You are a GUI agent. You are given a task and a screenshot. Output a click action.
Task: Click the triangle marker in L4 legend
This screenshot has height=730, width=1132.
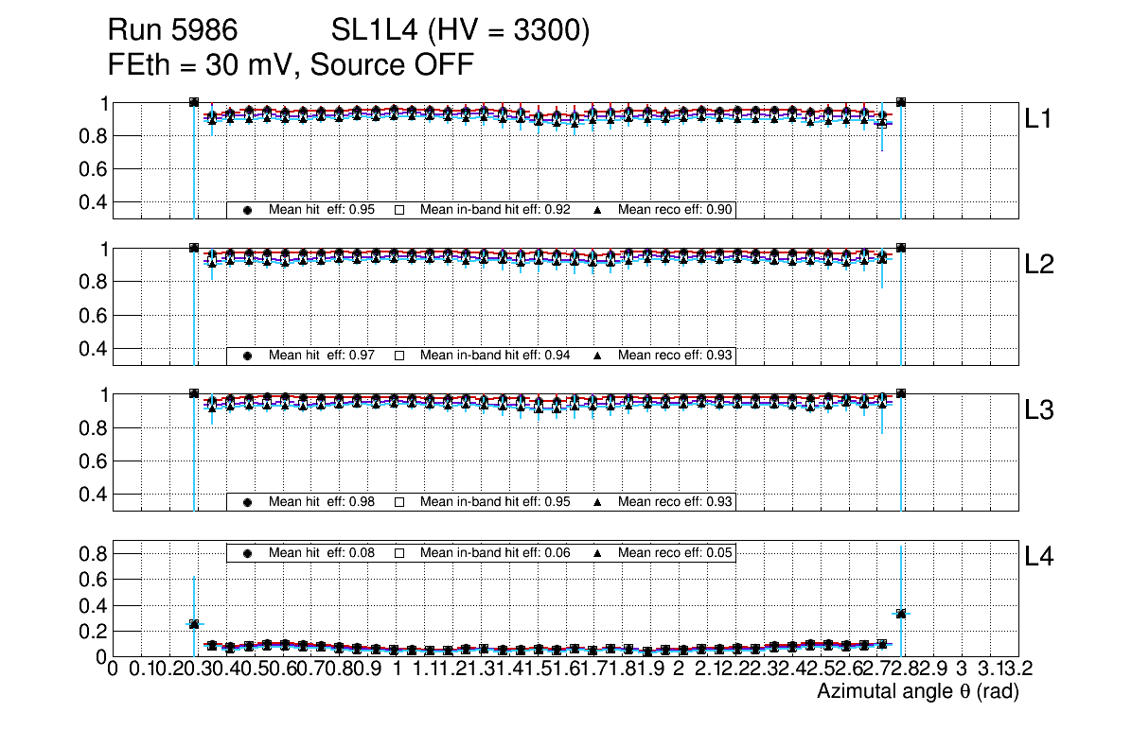[598, 553]
